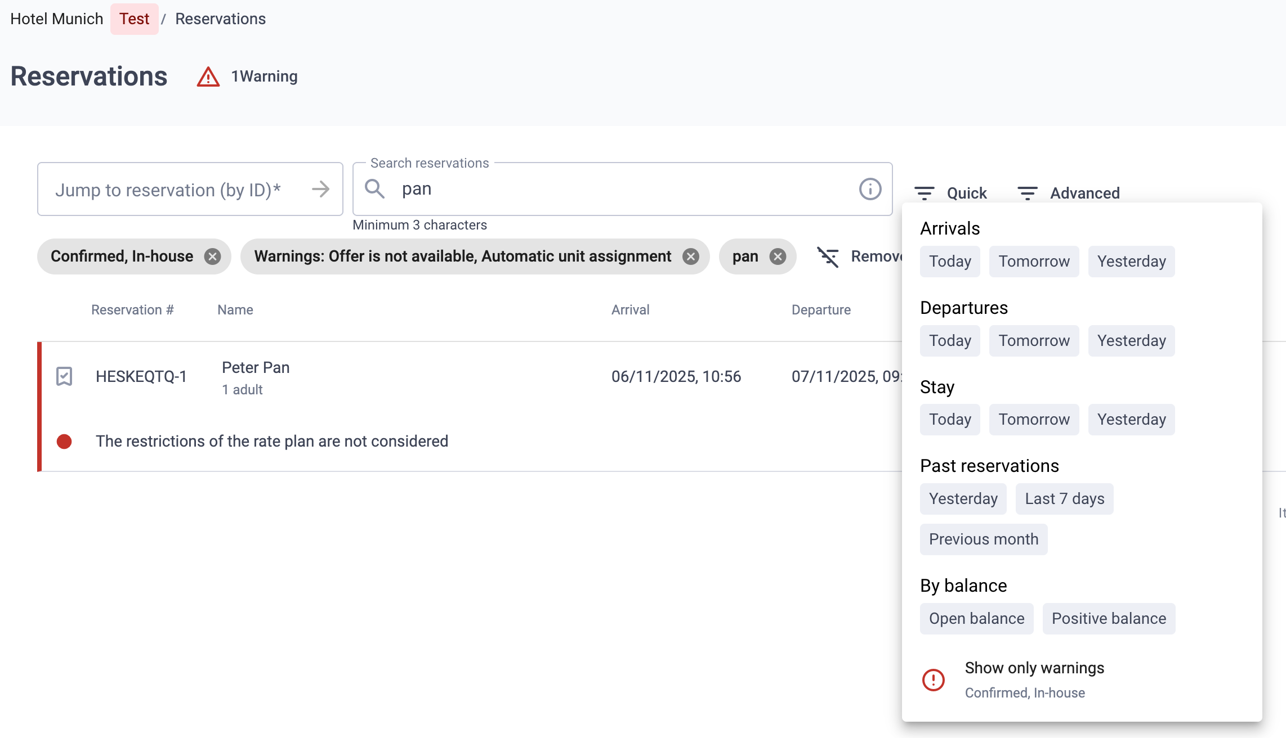Viewport: 1286px width, 738px height.
Task: Filter Departures by Yesterday
Action: coord(1131,341)
